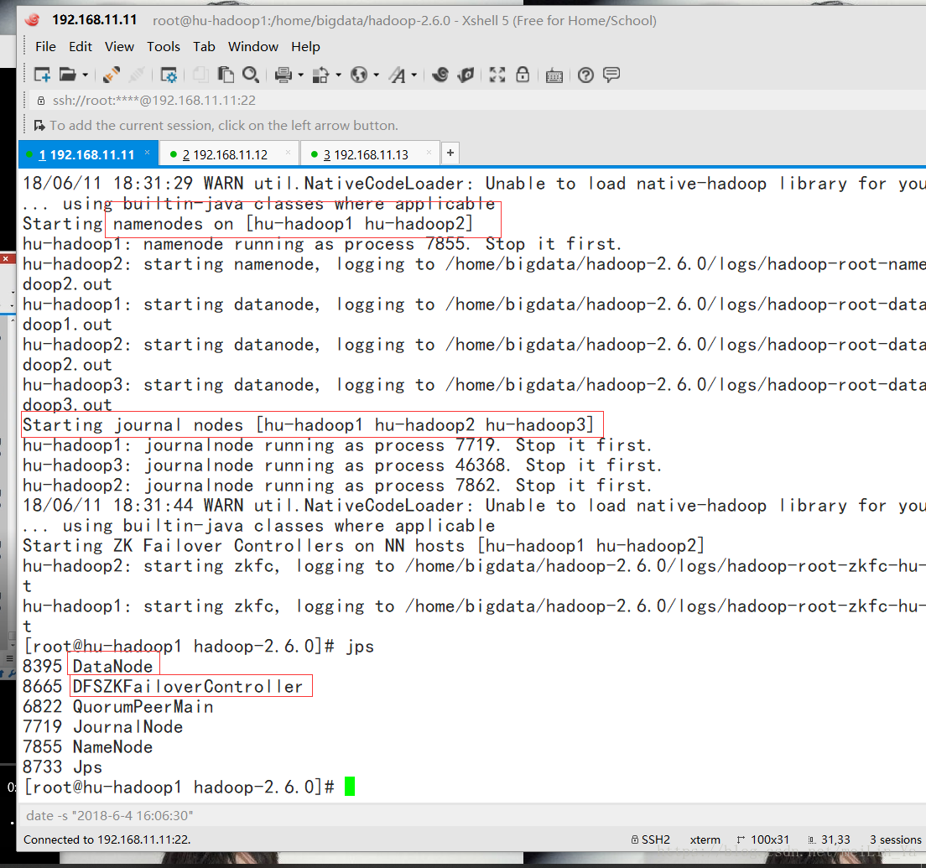This screenshot has width=926, height=868.
Task: Expand the Font dropdown arrow
Action: [x=414, y=75]
